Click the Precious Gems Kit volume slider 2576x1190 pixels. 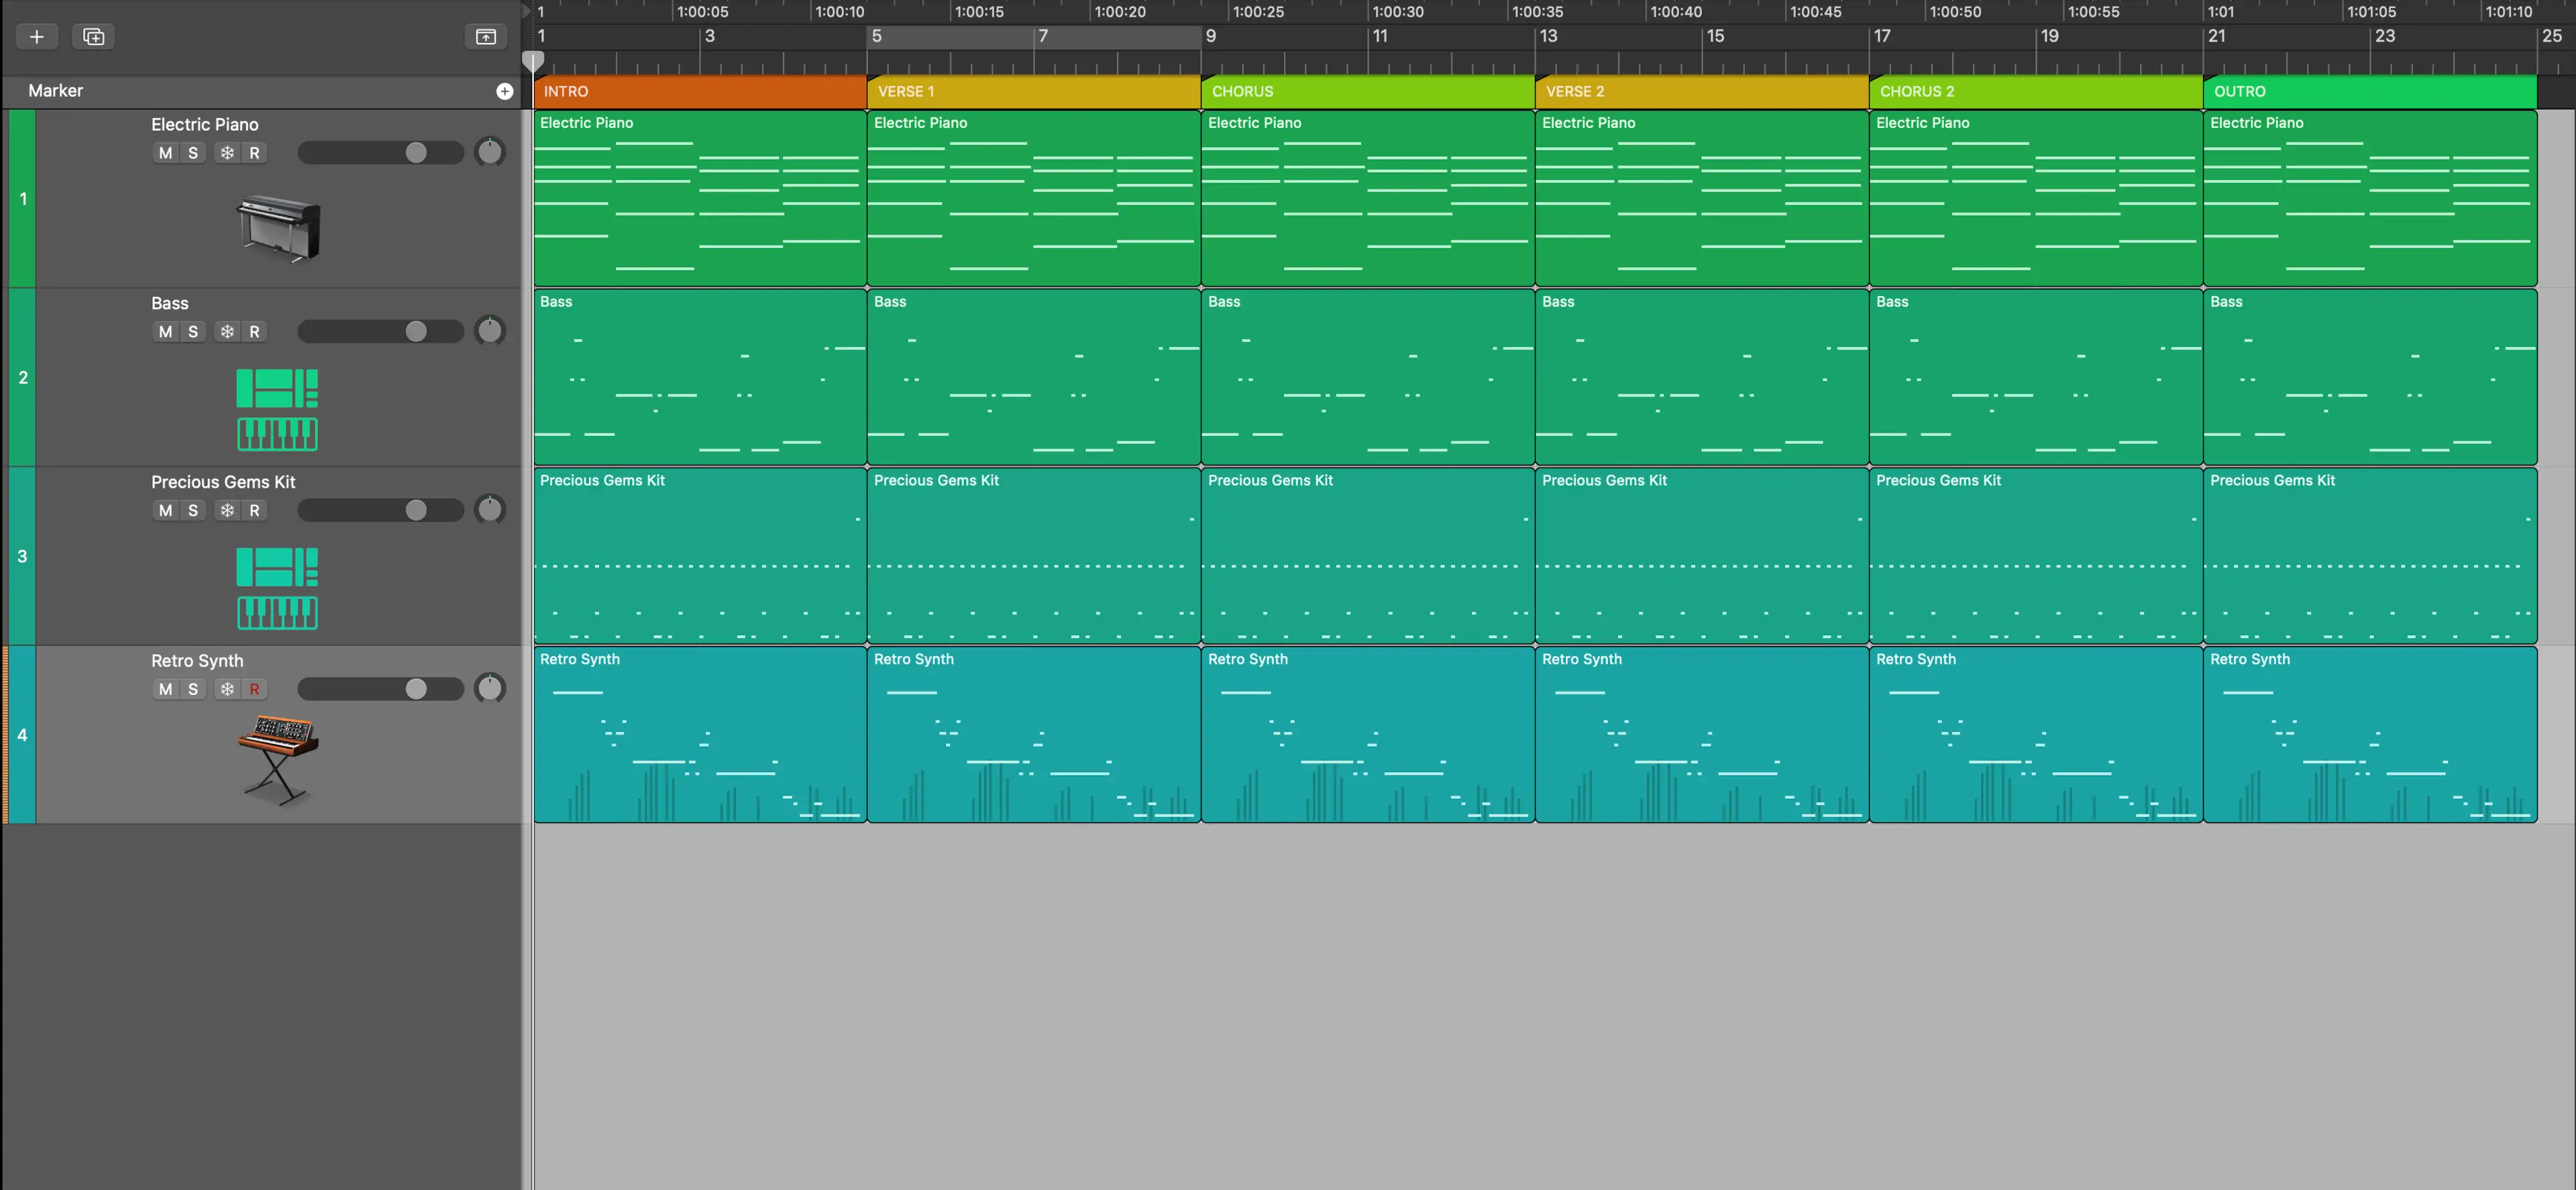(x=381, y=511)
